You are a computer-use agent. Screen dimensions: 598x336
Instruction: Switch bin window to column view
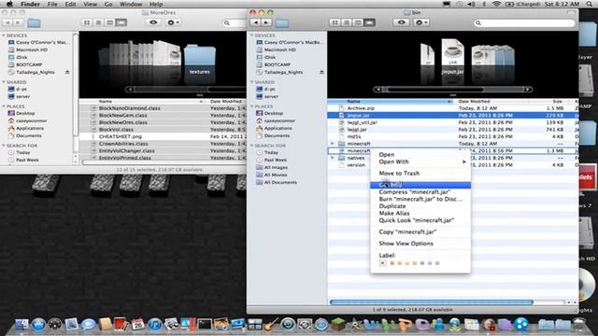click(358, 22)
